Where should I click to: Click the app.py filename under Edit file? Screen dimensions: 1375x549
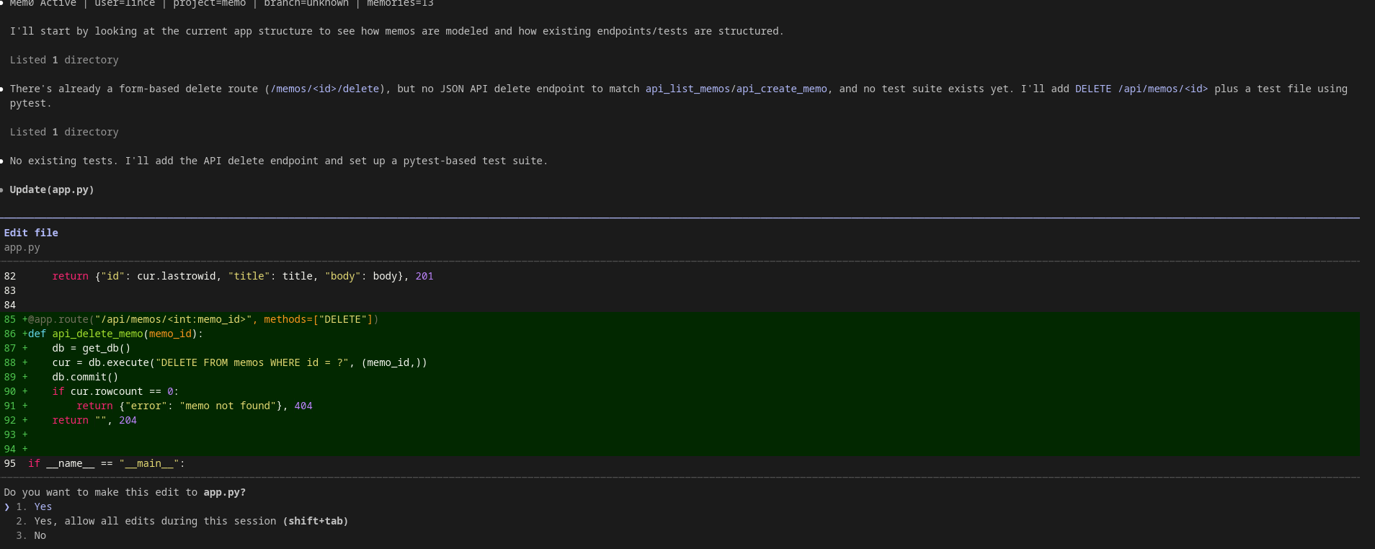pyautogui.click(x=22, y=247)
